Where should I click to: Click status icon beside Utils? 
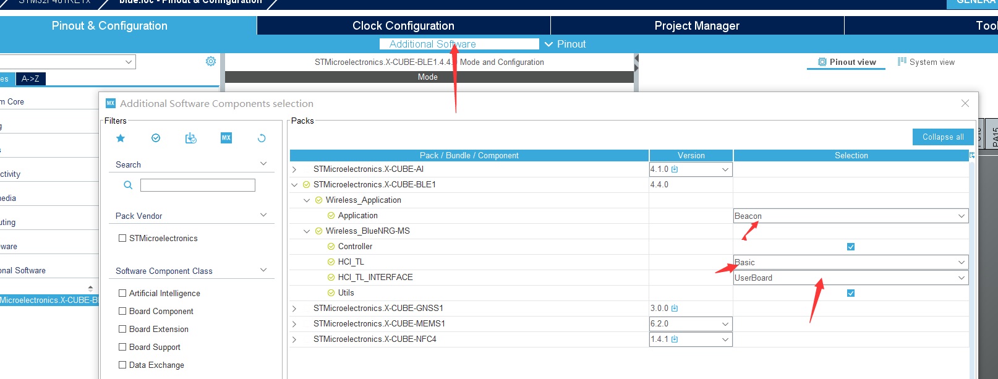331,292
